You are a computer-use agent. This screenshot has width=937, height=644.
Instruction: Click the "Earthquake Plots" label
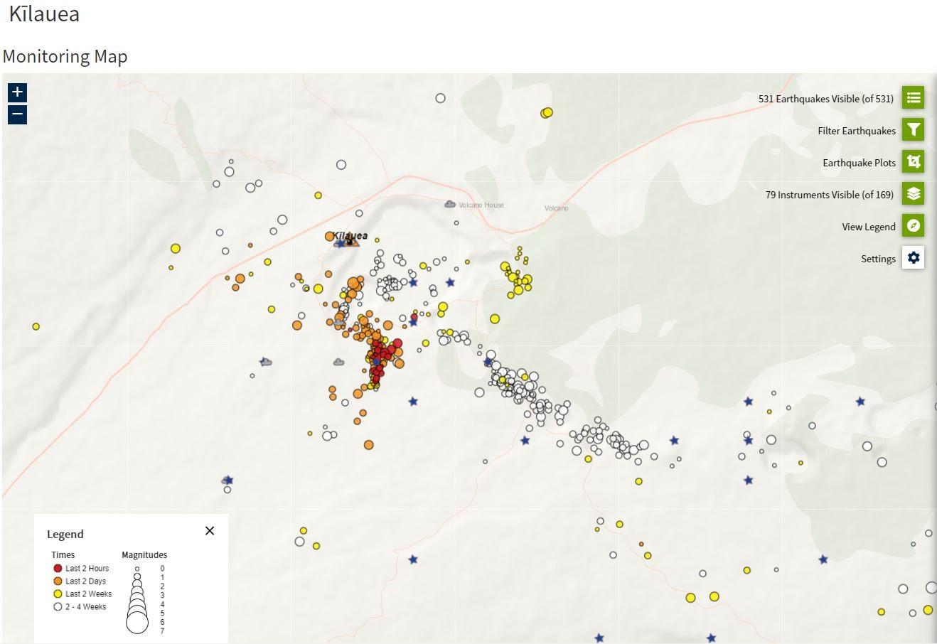point(859,163)
